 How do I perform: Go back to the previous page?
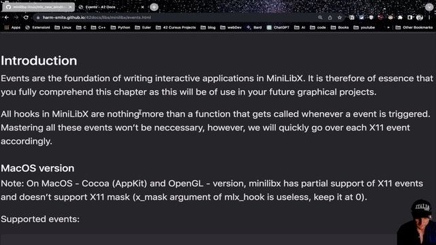(7, 18)
